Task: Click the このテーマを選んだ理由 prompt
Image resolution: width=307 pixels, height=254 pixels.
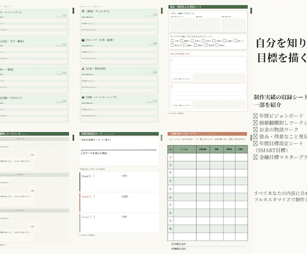Action: pos(94,153)
